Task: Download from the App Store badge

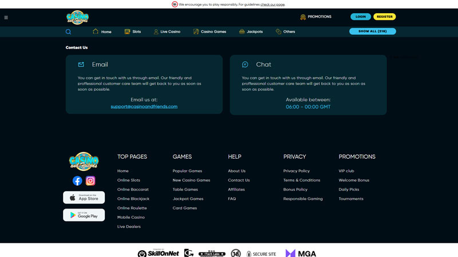Action: (x=84, y=198)
